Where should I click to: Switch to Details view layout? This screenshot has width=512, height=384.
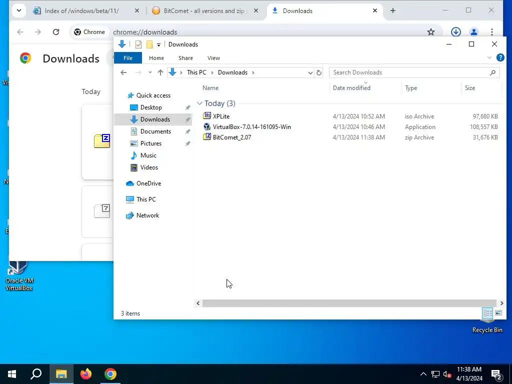click(488, 313)
